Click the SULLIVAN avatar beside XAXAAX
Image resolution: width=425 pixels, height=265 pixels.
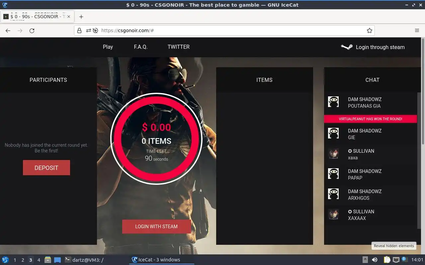[333, 214]
